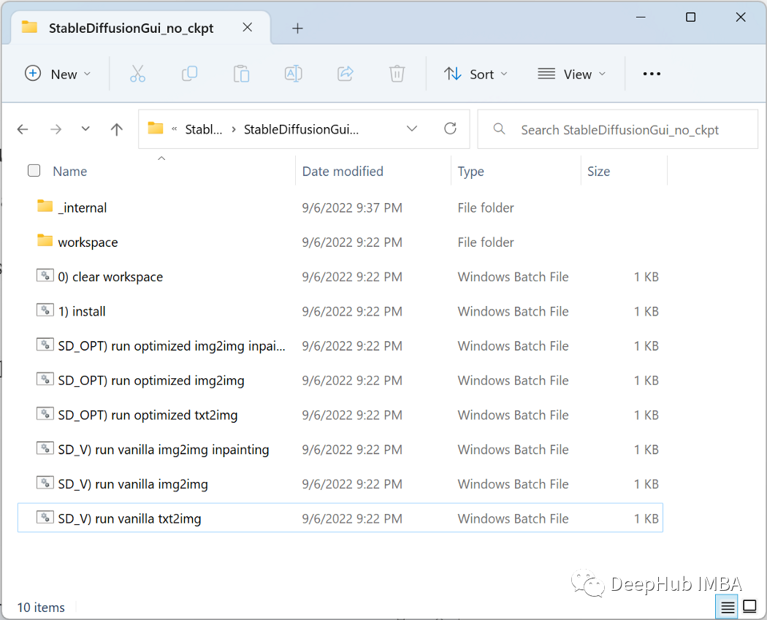The image size is (767, 620).
Task: Click the Cut scissors icon
Action: pos(137,74)
